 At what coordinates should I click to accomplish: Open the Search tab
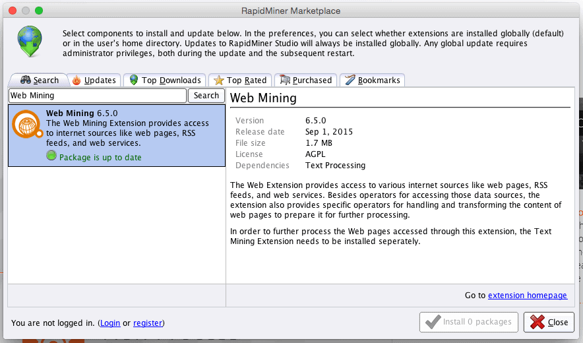(39, 80)
